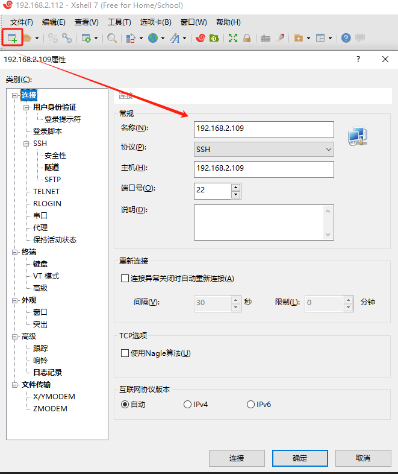Click the Lock screen padlock icon

(247, 38)
